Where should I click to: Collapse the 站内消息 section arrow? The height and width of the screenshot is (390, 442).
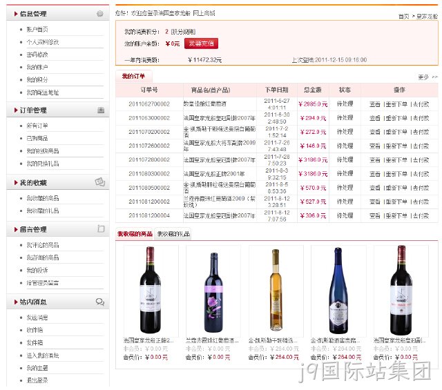tap(16, 302)
